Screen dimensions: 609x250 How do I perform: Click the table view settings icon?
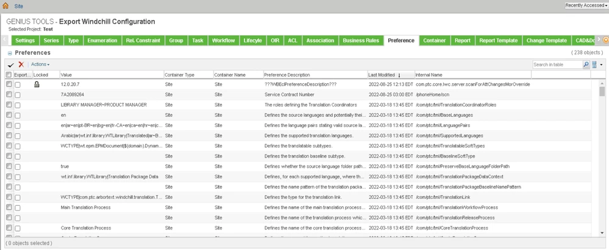594,64
